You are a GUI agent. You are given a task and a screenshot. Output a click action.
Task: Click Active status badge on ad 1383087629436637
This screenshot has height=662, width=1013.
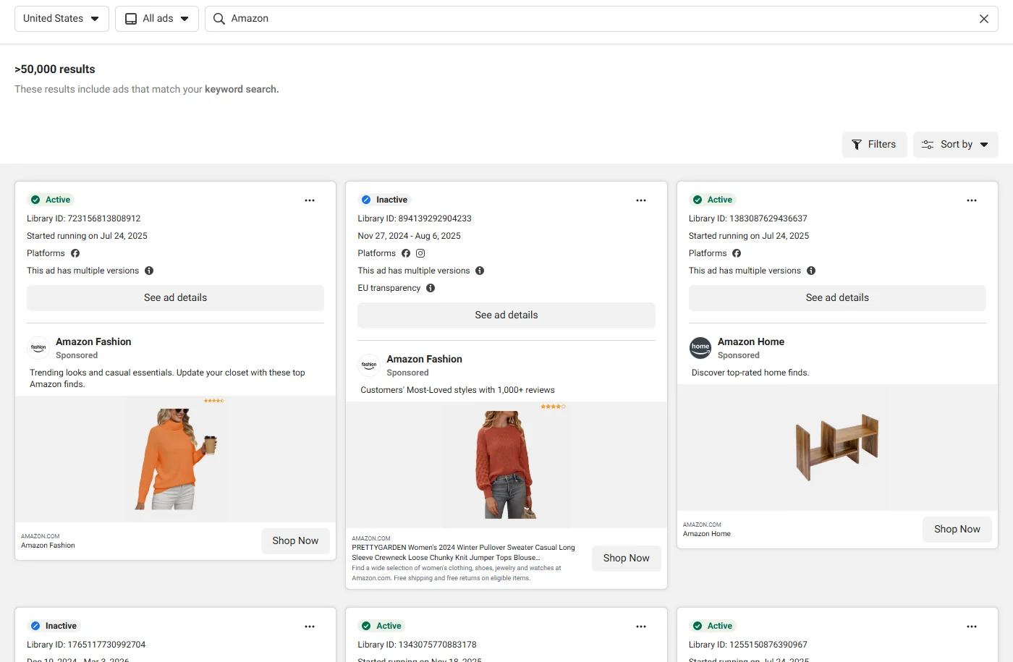(x=713, y=200)
